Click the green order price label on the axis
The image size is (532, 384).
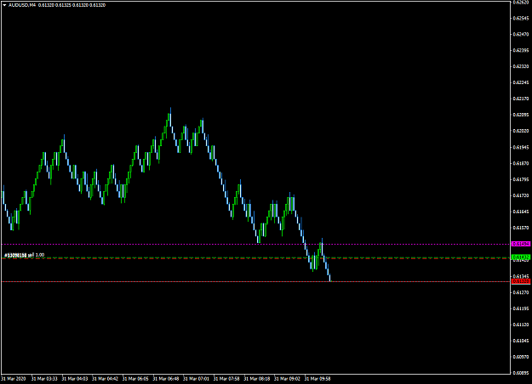(521, 257)
